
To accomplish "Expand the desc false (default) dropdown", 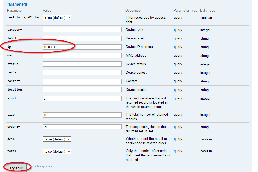I will 57,139.
